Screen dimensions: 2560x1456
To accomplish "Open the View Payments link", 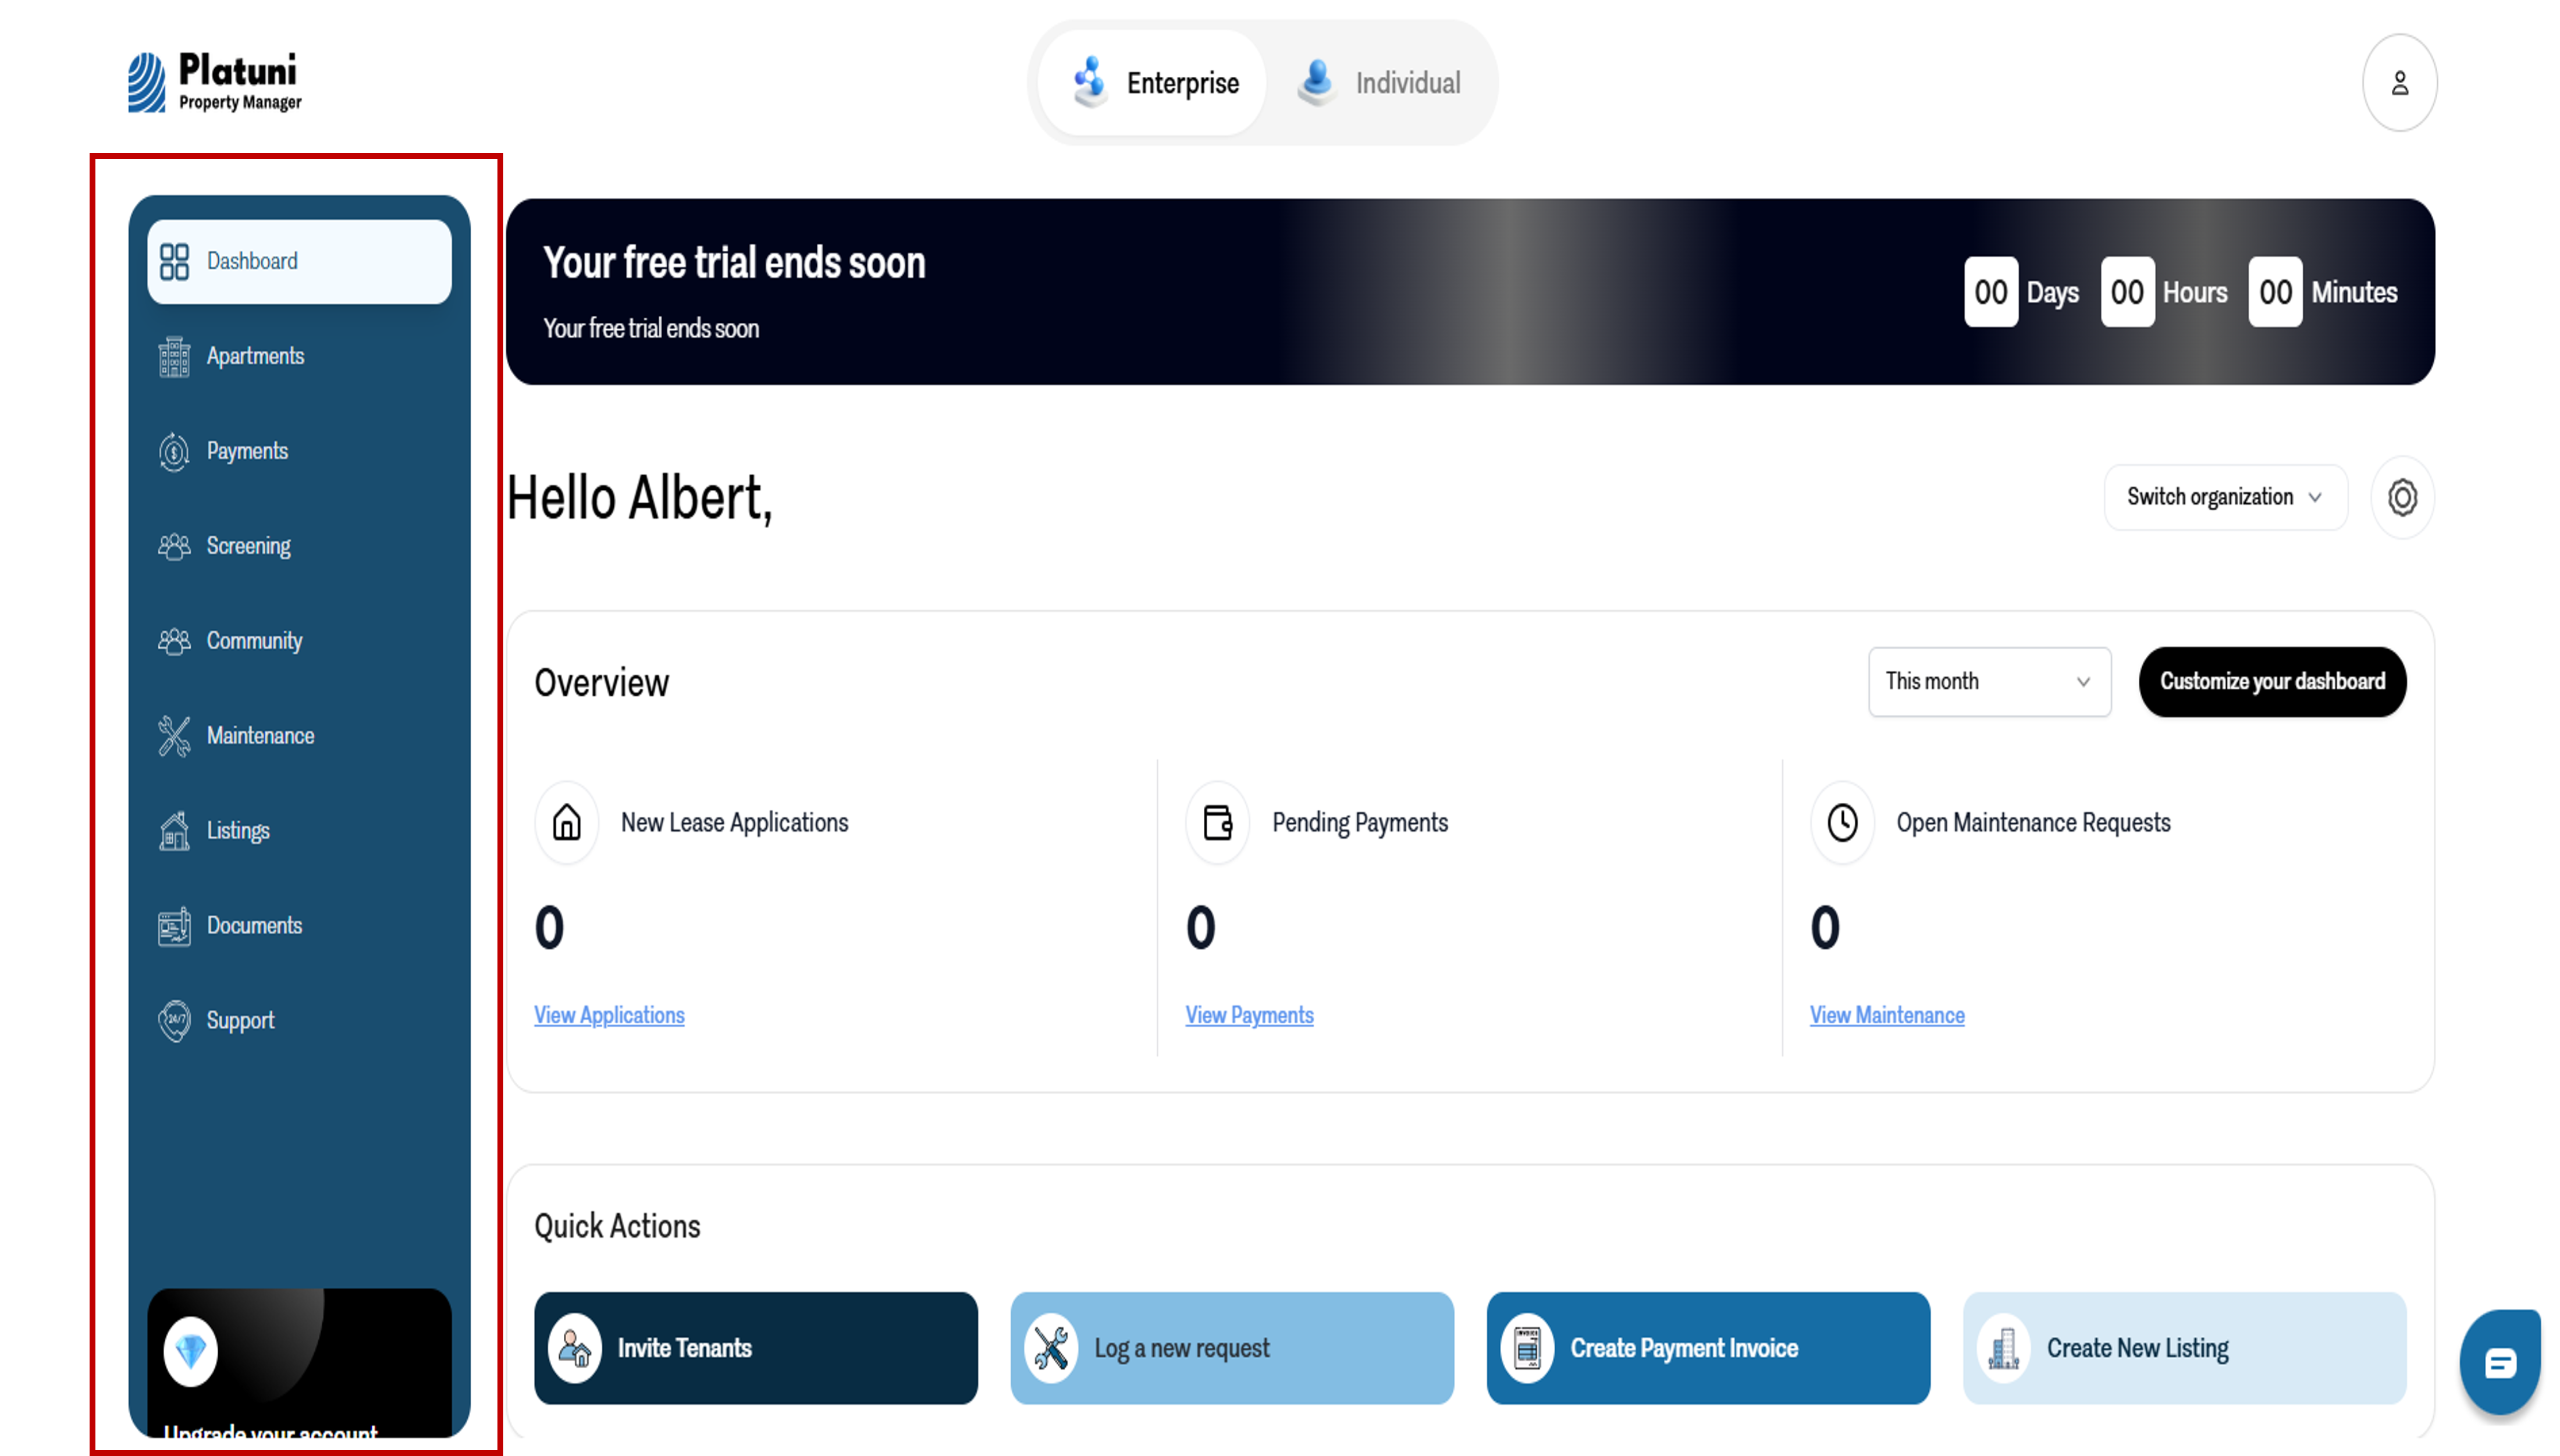I will 1249,1015.
